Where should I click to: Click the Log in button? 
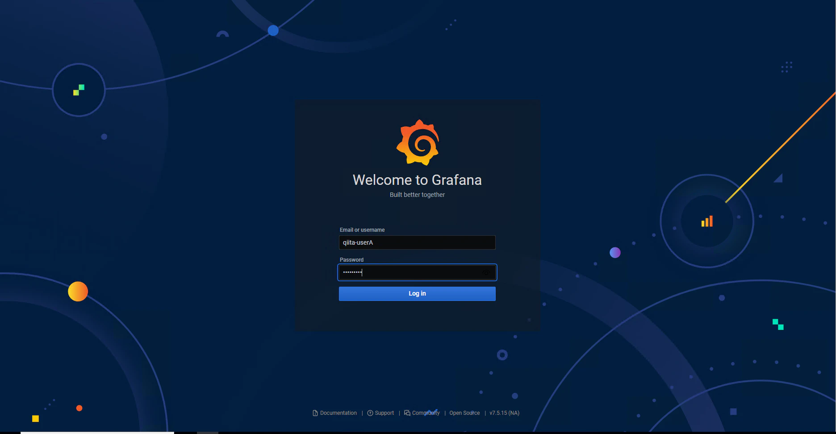pos(417,294)
